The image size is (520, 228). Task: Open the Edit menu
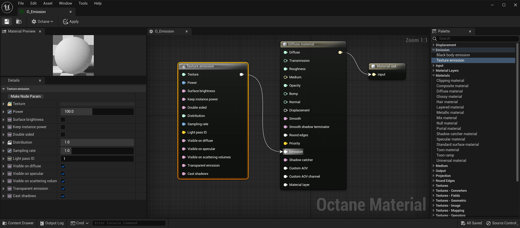[33, 3]
